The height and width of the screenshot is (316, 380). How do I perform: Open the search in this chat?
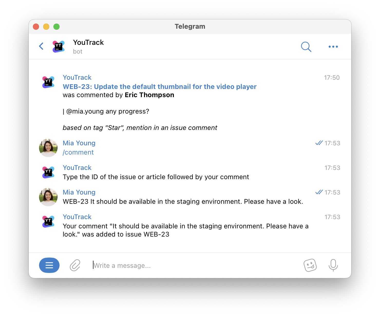click(x=306, y=47)
